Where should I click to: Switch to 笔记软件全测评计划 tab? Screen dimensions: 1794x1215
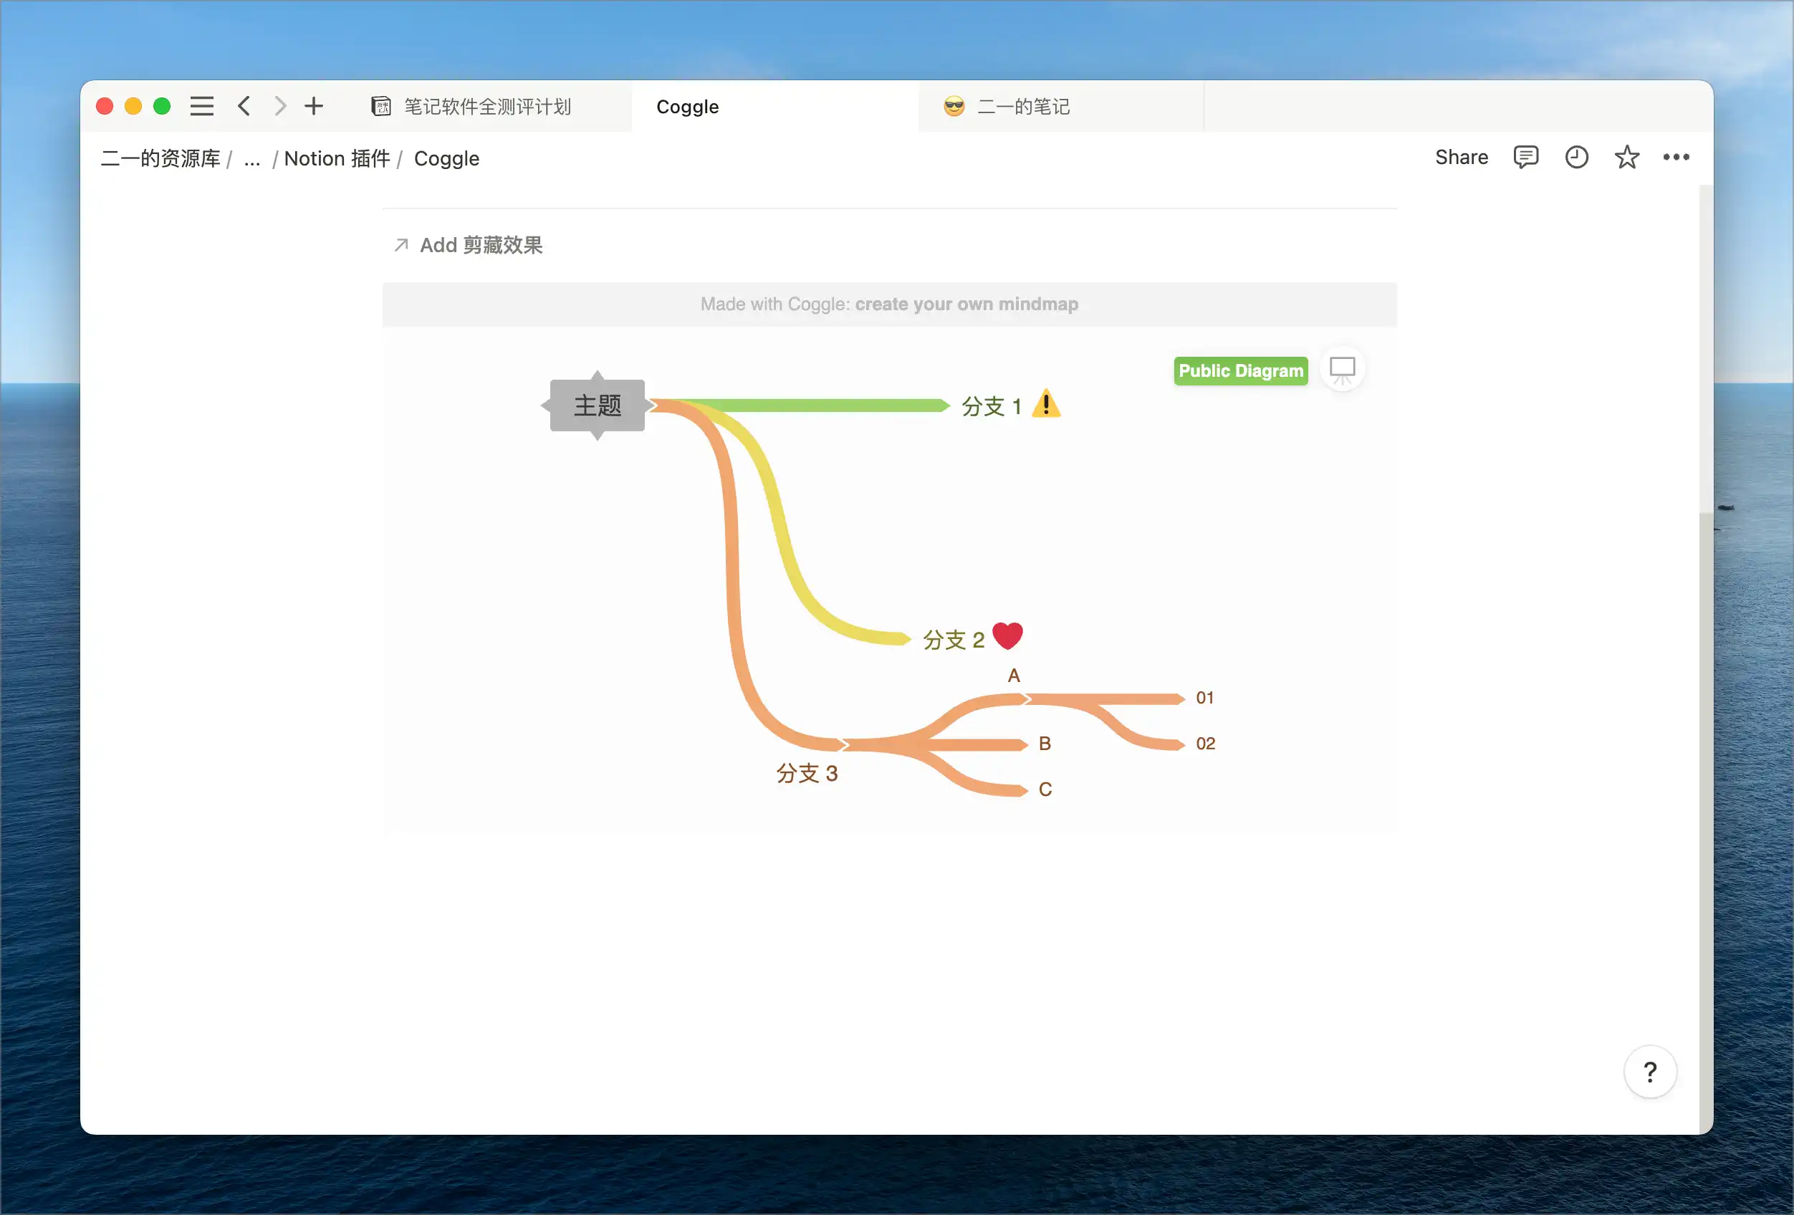pos(486,107)
